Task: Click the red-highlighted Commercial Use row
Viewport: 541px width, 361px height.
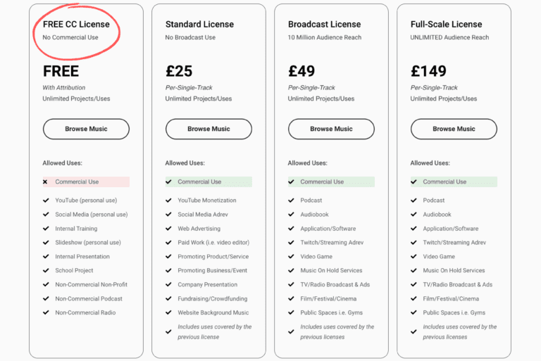Action: [86, 182]
